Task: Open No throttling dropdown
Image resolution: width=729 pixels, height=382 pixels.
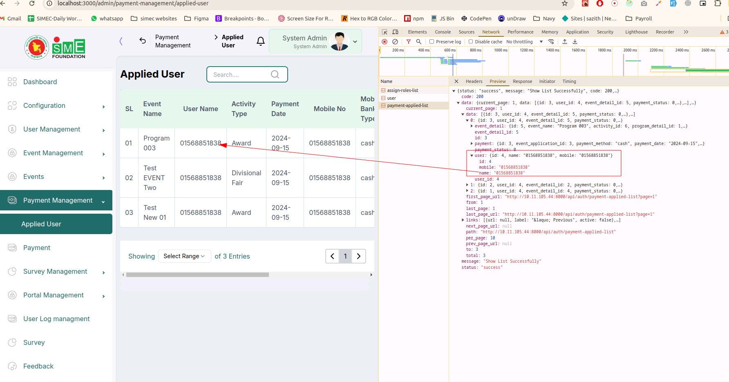Action: coord(525,42)
